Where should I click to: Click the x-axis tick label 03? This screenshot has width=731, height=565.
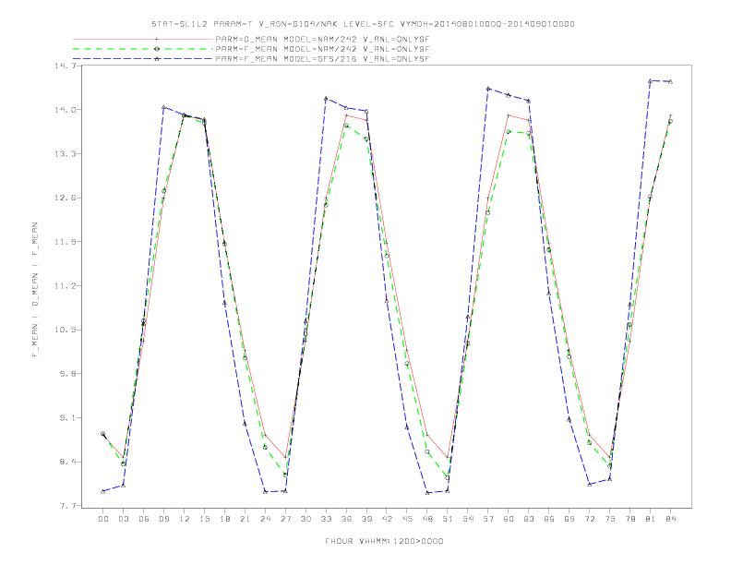tap(123, 519)
